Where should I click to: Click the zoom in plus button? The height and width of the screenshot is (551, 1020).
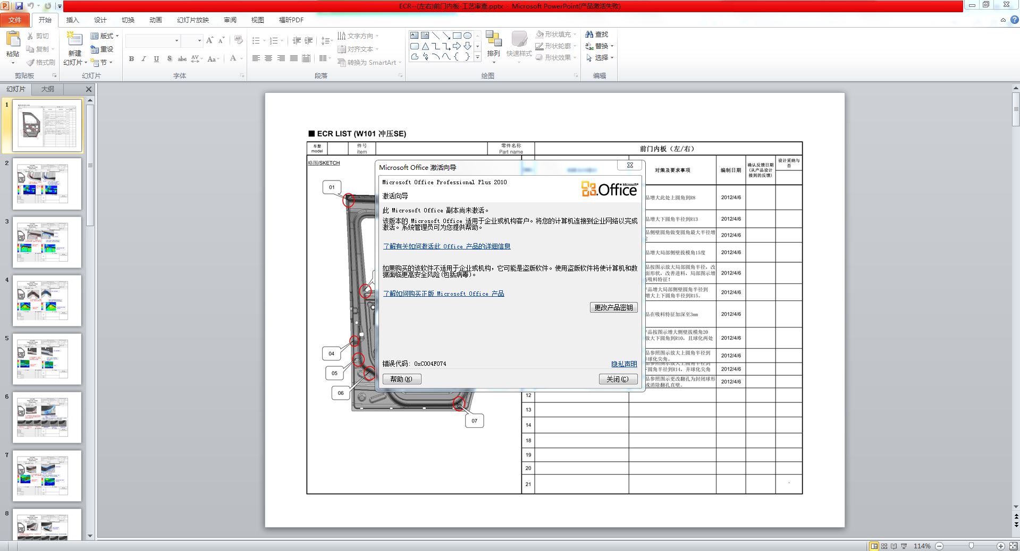pyautogui.click(x=1001, y=546)
